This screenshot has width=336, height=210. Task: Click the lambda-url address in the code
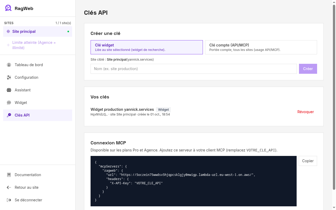(187, 175)
